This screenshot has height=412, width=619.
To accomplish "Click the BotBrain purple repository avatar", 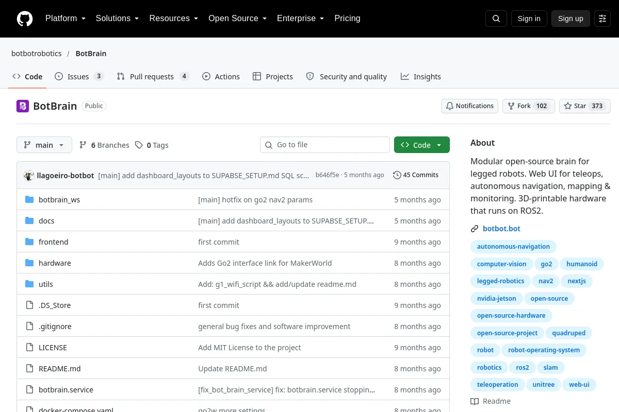I will (x=23, y=106).
